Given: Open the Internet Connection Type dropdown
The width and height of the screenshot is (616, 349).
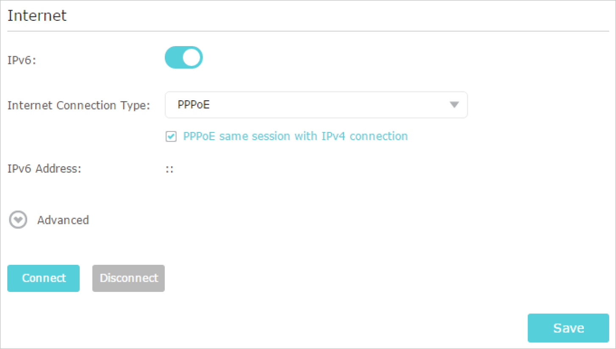Looking at the screenshot, I should tap(316, 105).
